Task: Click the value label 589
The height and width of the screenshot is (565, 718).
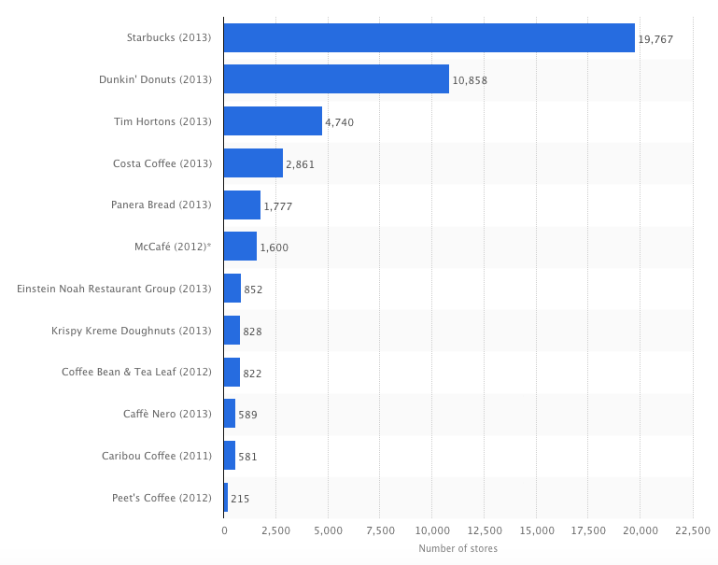Action: [247, 415]
